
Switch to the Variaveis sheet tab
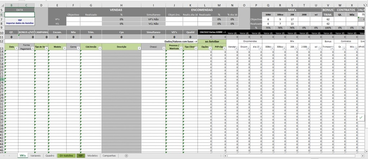pos(35,156)
